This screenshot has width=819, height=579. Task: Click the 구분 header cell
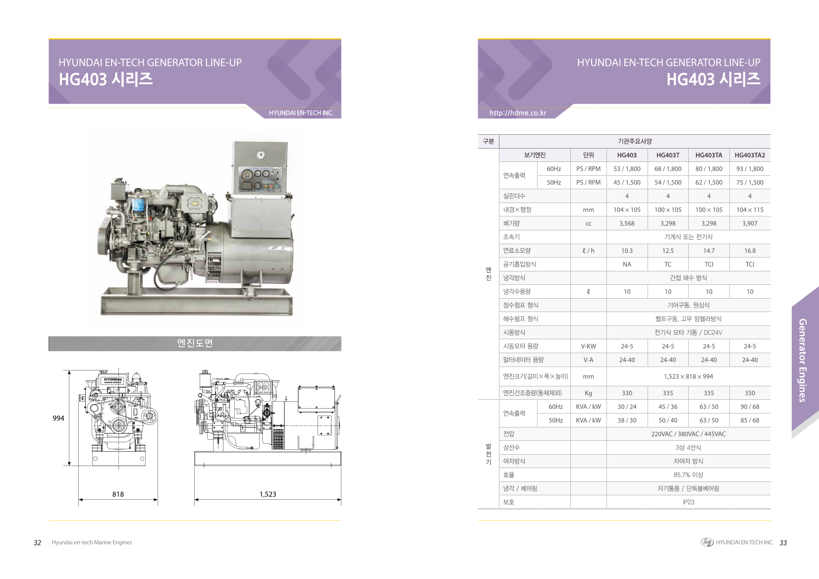(x=488, y=141)
